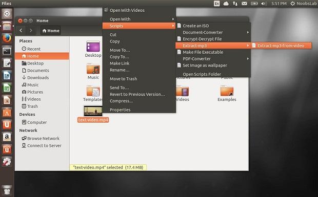
Task: Expand the Extract-mp3 submenu
Action: [x=213, y=46]
